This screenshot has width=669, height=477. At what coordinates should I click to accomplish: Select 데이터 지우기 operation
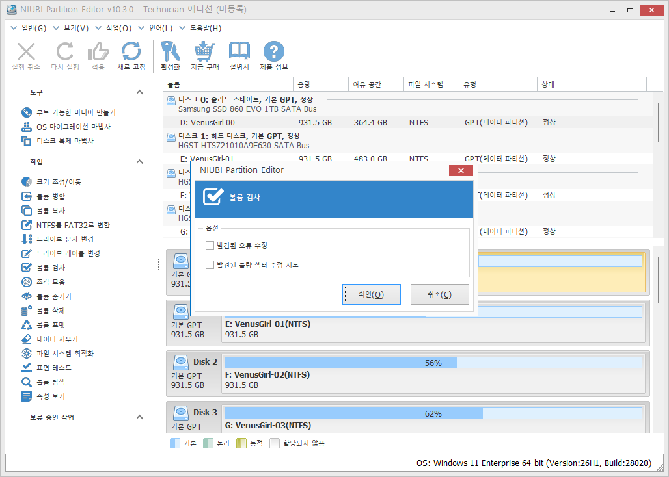coord(49,339)
